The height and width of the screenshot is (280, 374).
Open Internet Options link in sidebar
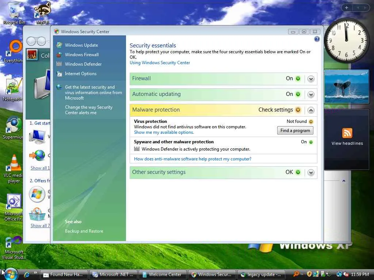[x=81, y=74]
